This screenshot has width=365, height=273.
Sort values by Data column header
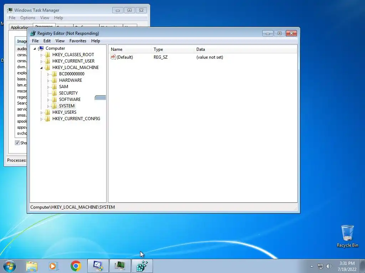(246, 49)
